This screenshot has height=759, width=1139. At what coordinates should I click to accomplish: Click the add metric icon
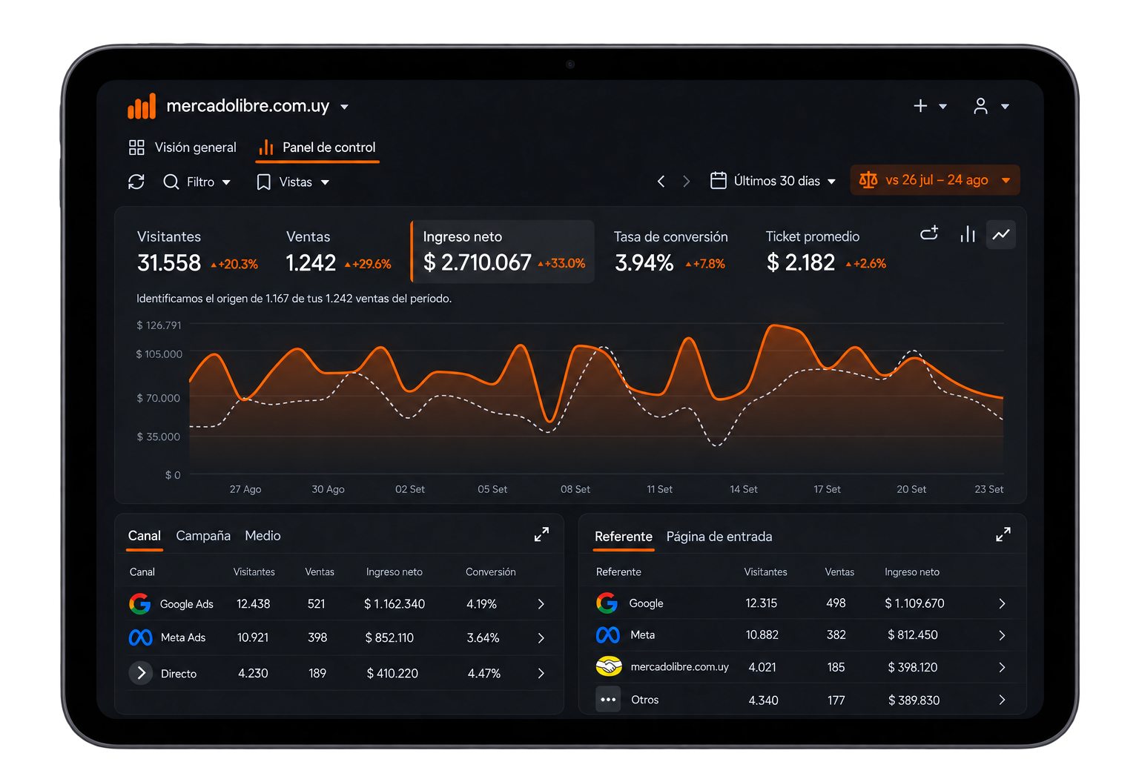click(x=929, y=233)
